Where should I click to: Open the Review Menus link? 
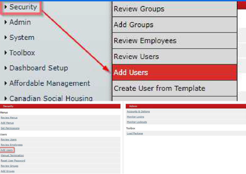coord(9,117)
